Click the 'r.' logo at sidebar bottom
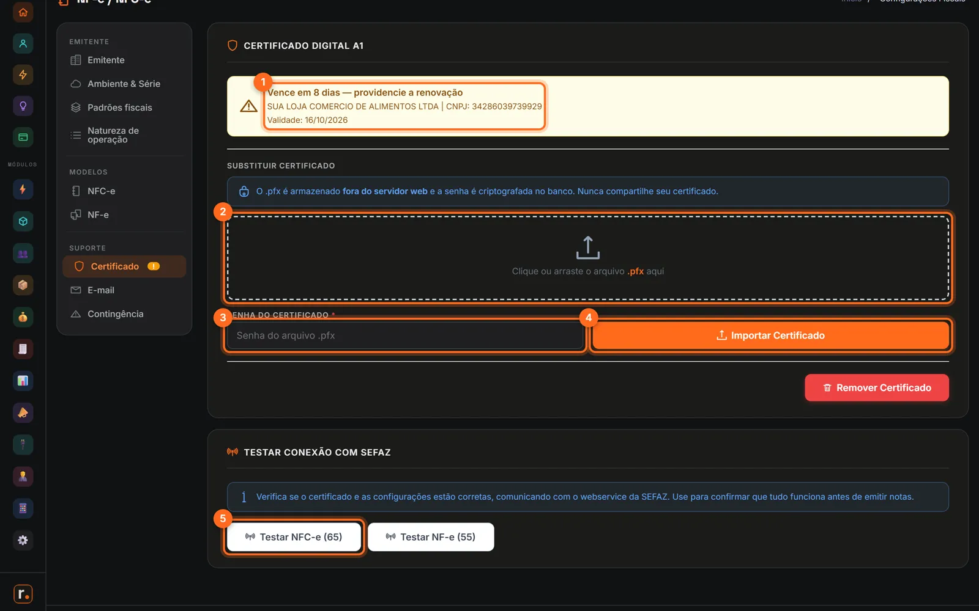979x611 pixels. [x=23, y=593]
